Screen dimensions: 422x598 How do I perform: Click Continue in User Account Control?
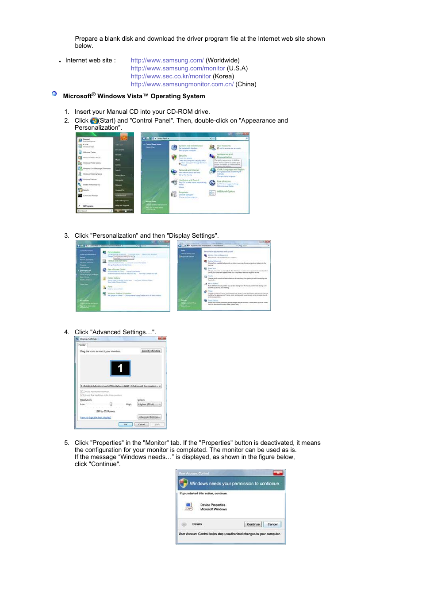click(253, 524)
